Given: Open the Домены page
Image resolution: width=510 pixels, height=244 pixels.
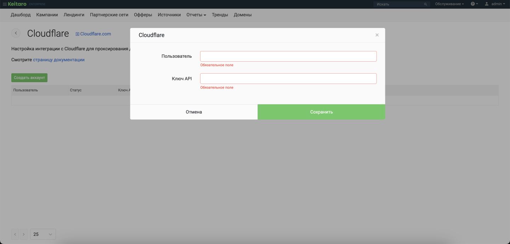Looking at the screenshot, I should pos(243,15).
